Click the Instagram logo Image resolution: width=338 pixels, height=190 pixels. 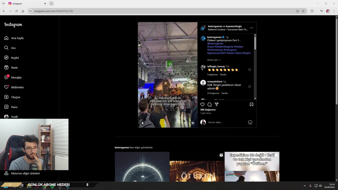13,25
